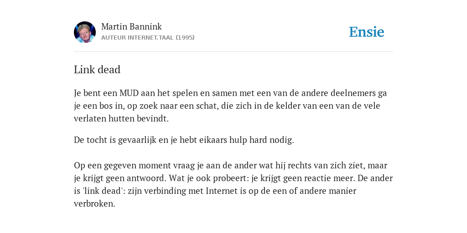Click the 'Link dead' heading
The height and width of the screenshot is (233, 467).
pos(97,70)
